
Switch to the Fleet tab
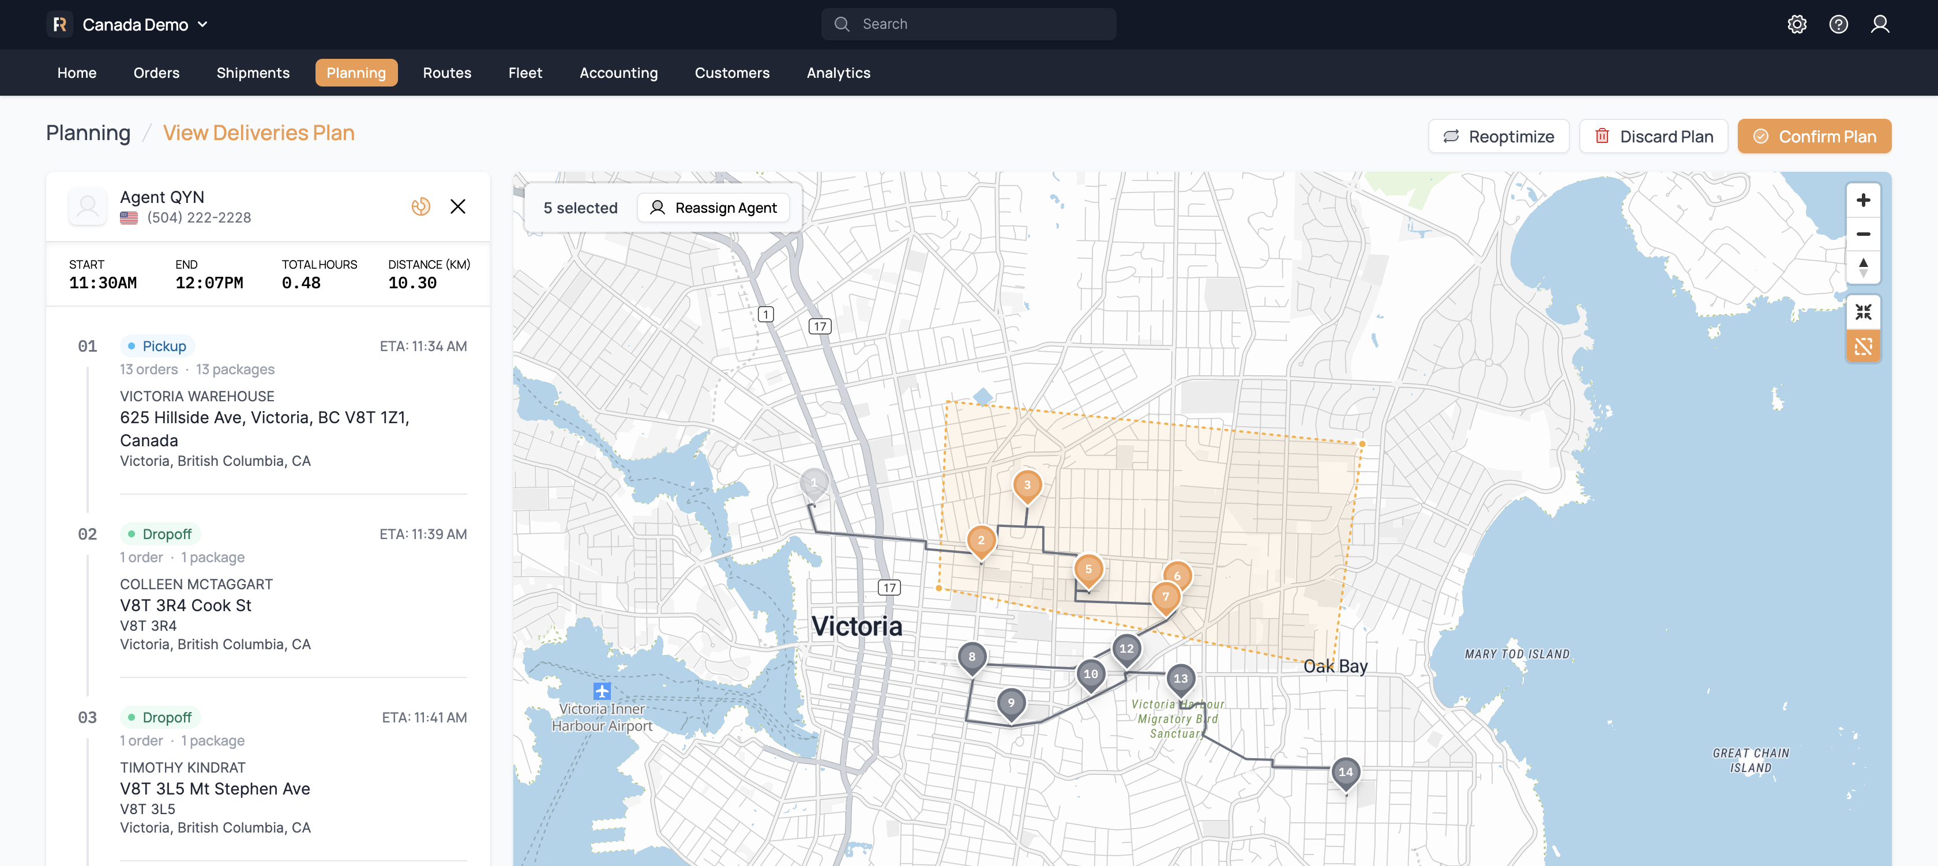[524, 73]
